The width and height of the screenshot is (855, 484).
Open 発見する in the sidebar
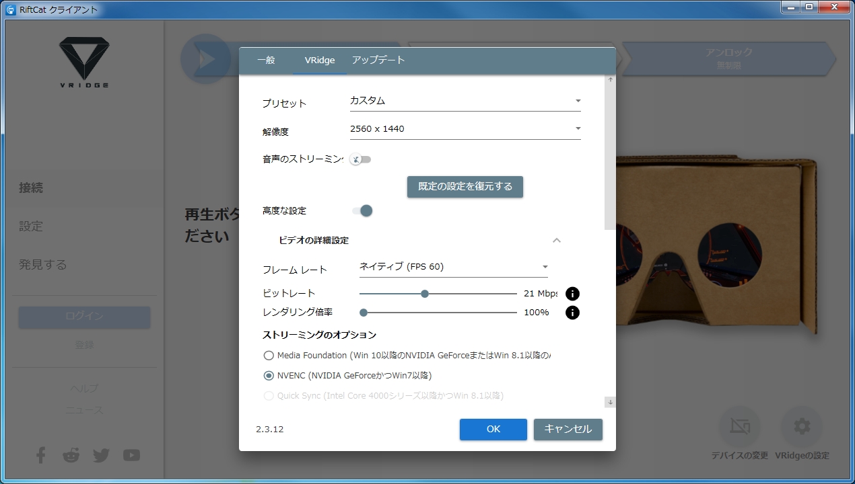(43, 265)
